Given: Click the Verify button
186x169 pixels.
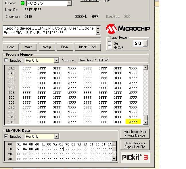Looking at the screenshot, I should [x=47, y=47].
